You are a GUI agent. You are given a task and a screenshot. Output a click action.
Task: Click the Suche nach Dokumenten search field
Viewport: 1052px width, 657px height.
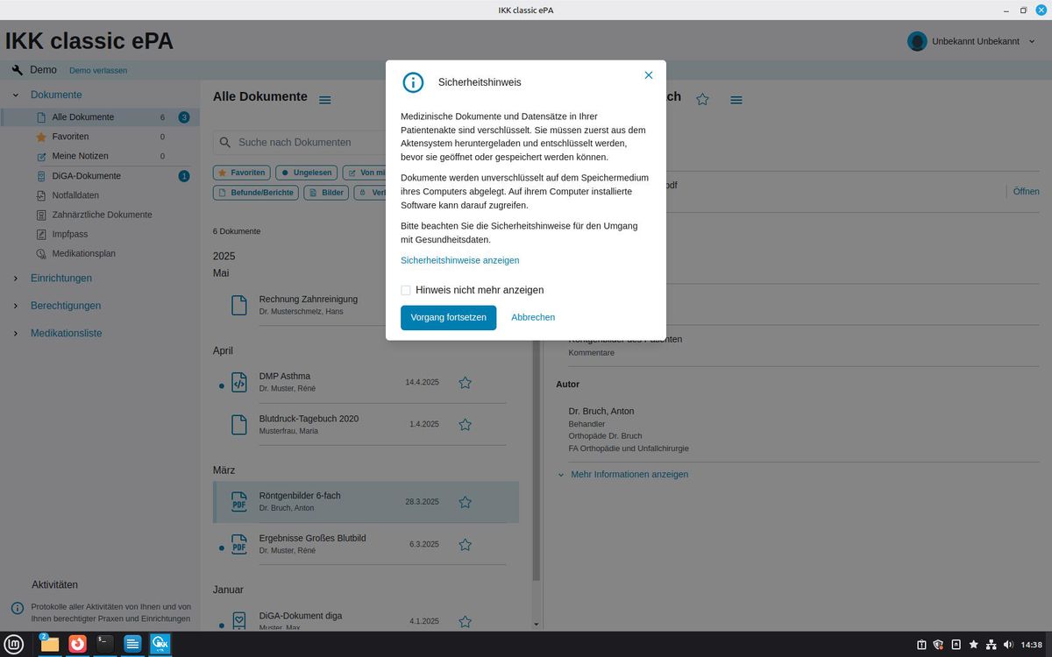(x=298, y=142)
